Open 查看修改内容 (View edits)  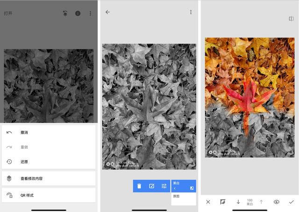(x=35, y=178)
